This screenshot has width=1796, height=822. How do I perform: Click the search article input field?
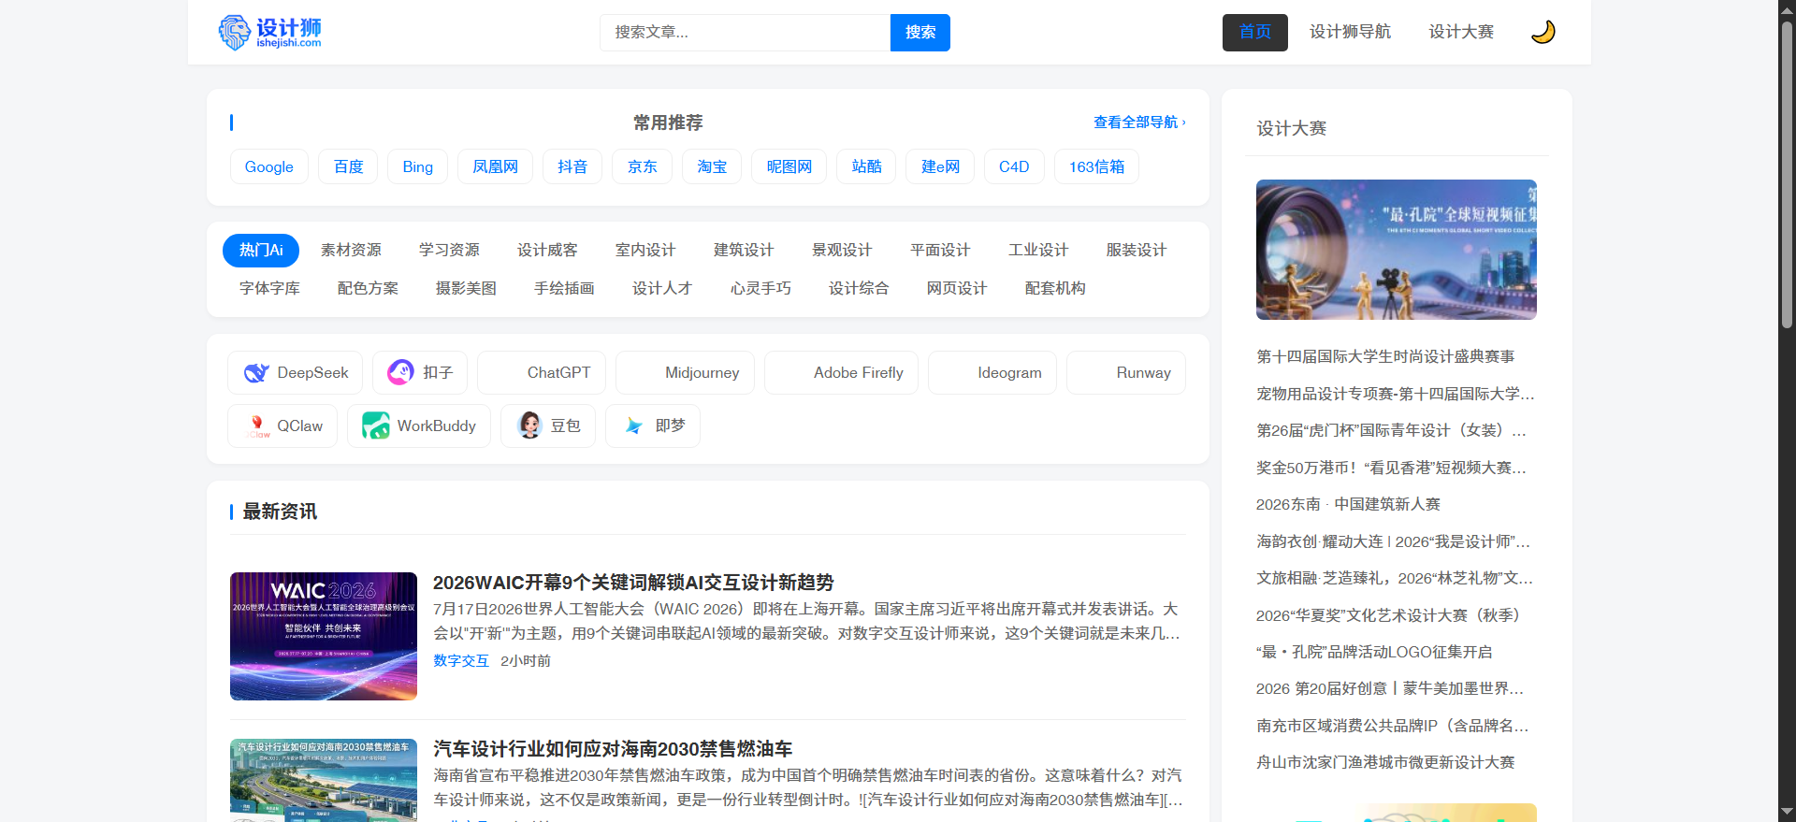click(745, 32)
